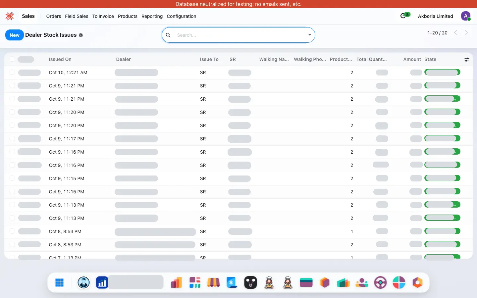Open the blue dollar-sign document dock icon
Screen dimensions: 477x298
(x=232, y=282)
